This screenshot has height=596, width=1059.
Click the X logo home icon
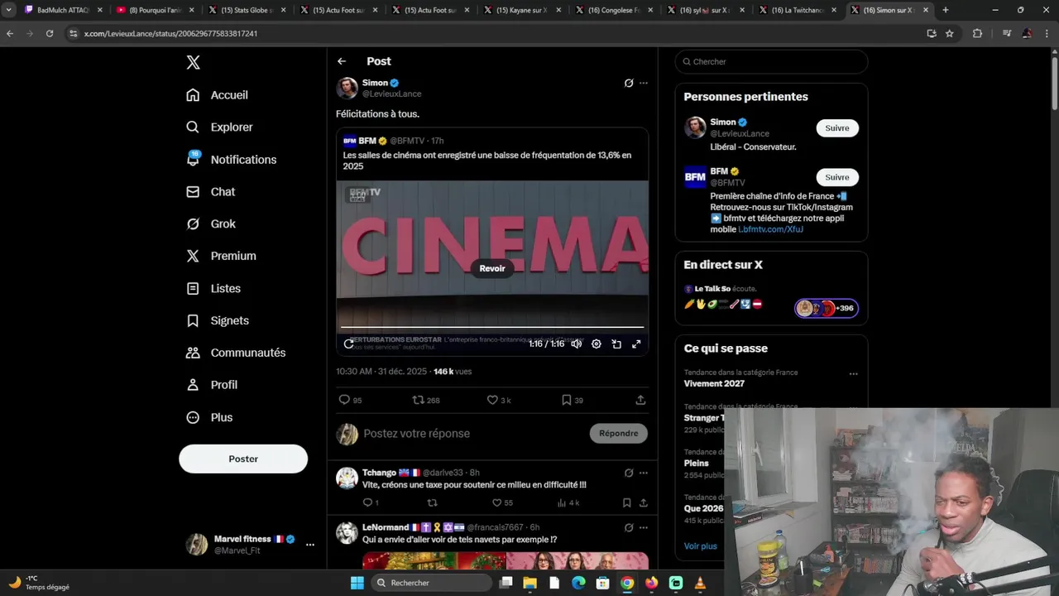[193, 63]
